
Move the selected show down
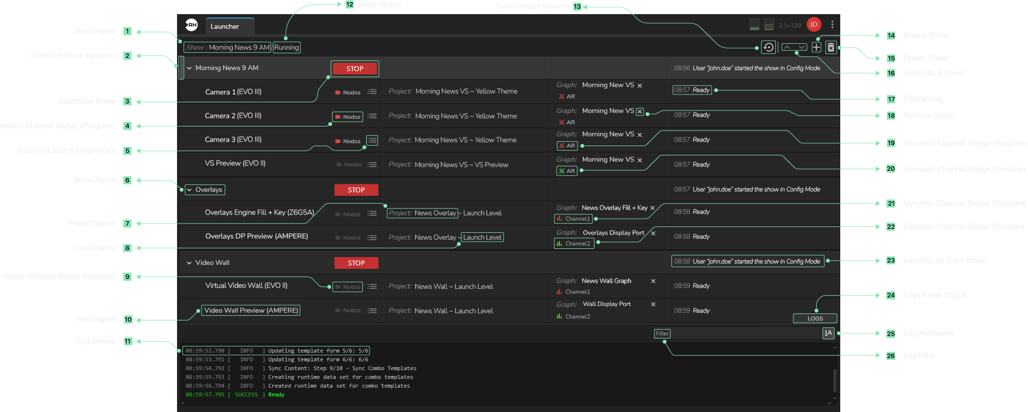[x=801, y=47]
